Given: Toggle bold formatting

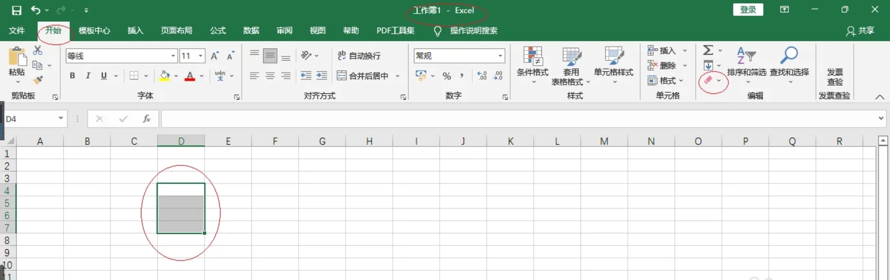Looking at the screenshot, I should coord(72,76).
